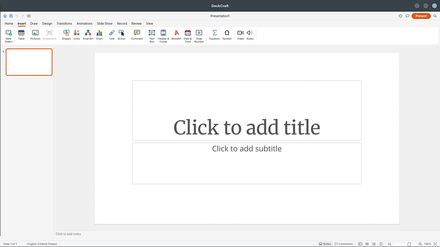Open the Animations tab
Image resolution: width=440 pixels, height=247 pixels.
tap(84, 24)
